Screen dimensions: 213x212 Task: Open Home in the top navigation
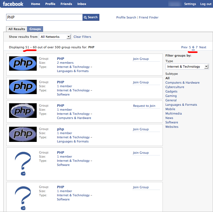(36, 4)
